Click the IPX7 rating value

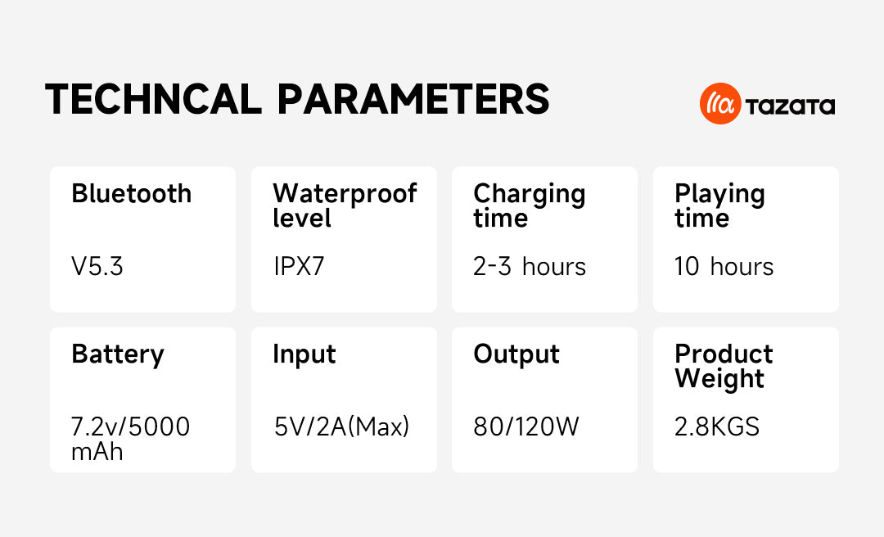click(299, 267)
